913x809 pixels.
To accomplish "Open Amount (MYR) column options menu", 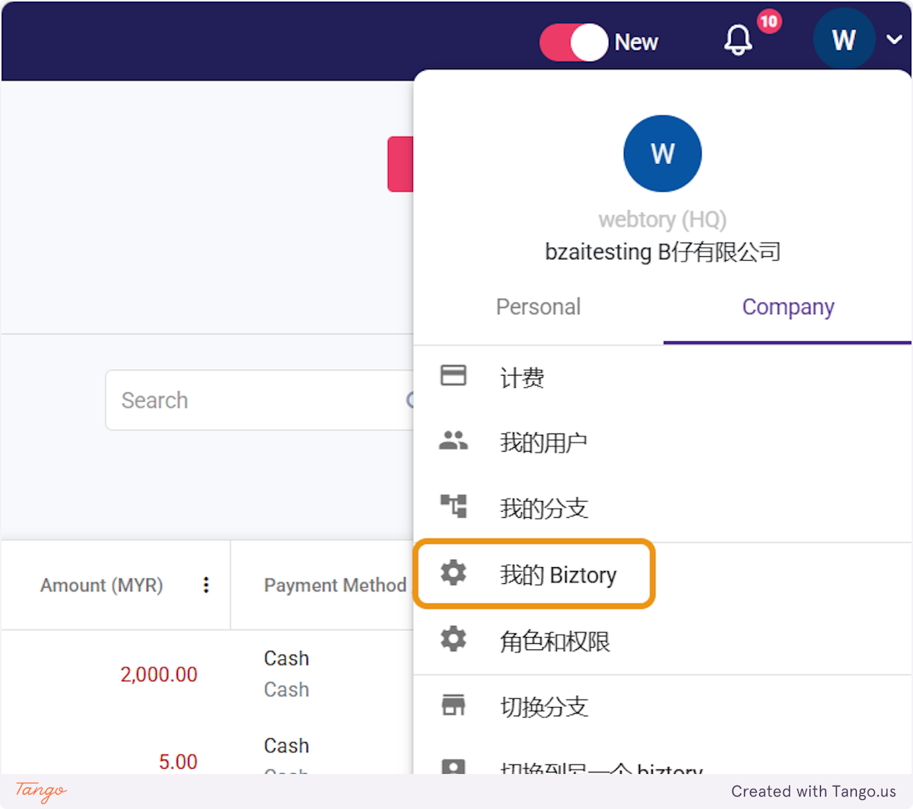I will pyautogui.click(x=205, y=585).
